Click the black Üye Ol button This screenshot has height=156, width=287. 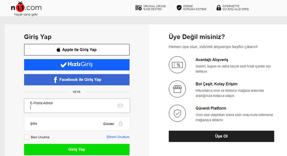point(221,136)
